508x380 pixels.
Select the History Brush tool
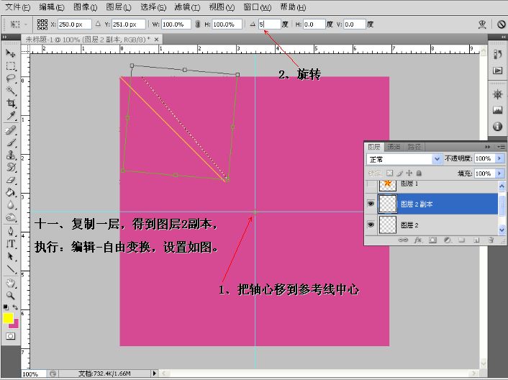point(11,167)
